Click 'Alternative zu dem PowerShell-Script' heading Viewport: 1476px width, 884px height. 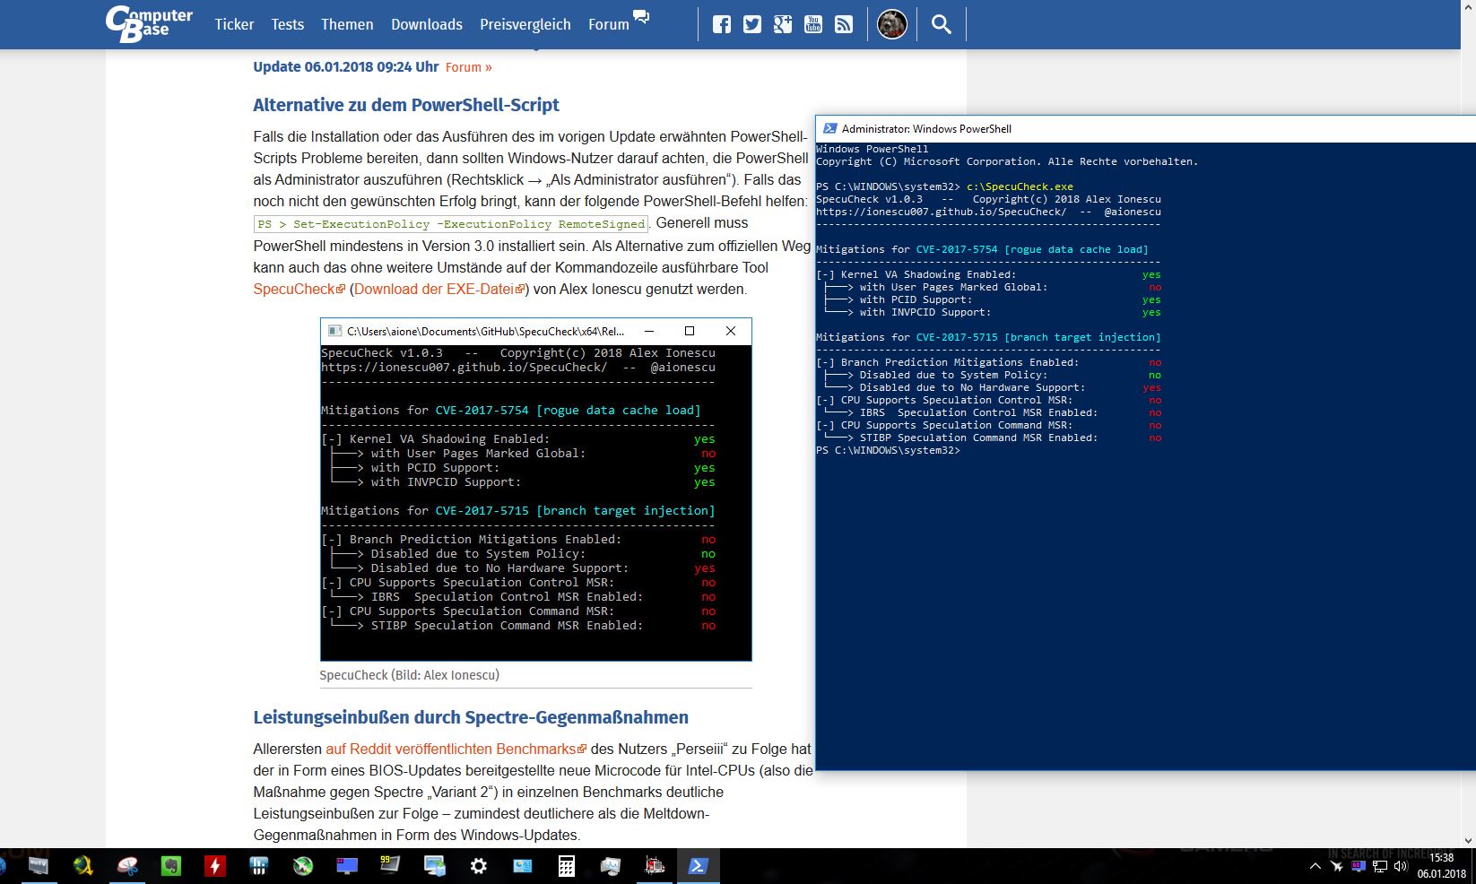coord(406,105)
